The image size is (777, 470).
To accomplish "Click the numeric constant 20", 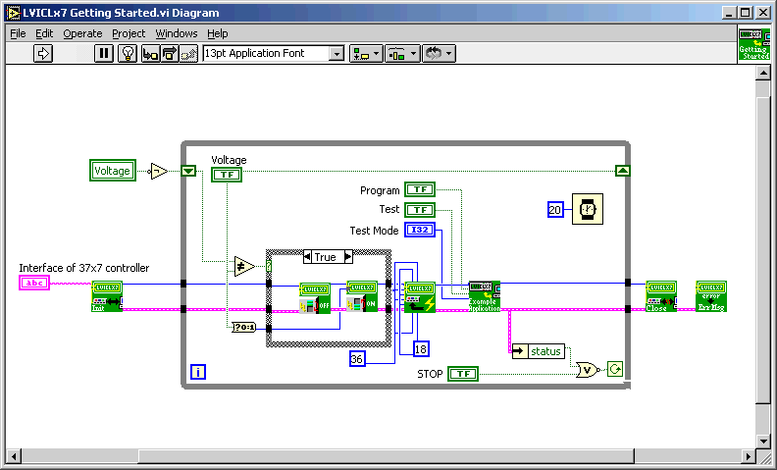I will tap(555, 210).
